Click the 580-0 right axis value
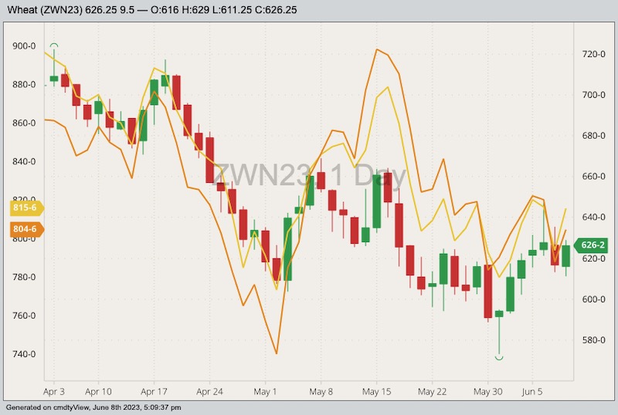The image size is (618, 415). pyautogui.click(x=593, y=340)
